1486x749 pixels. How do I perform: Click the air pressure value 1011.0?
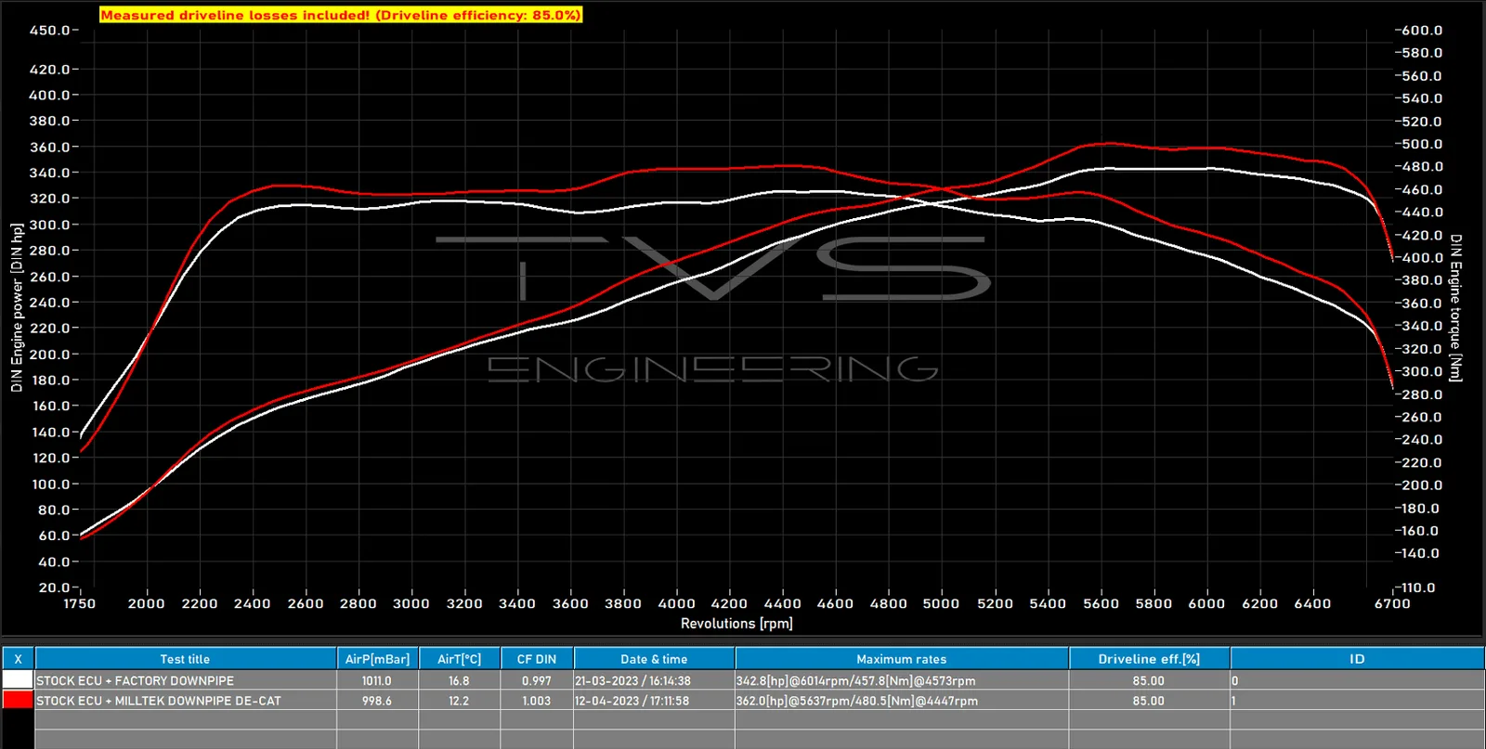[x=377, y=680]
